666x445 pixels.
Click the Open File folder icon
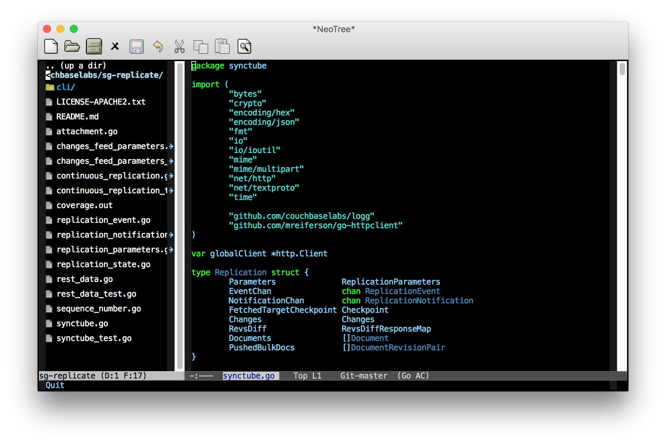click(x=72, y=46)
